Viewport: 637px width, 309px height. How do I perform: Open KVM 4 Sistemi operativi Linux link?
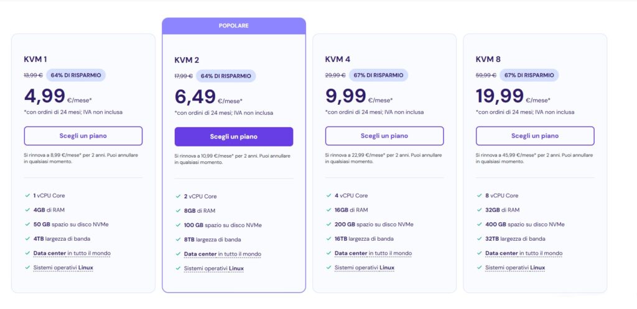pyautogui.click(x=365, y=267)
